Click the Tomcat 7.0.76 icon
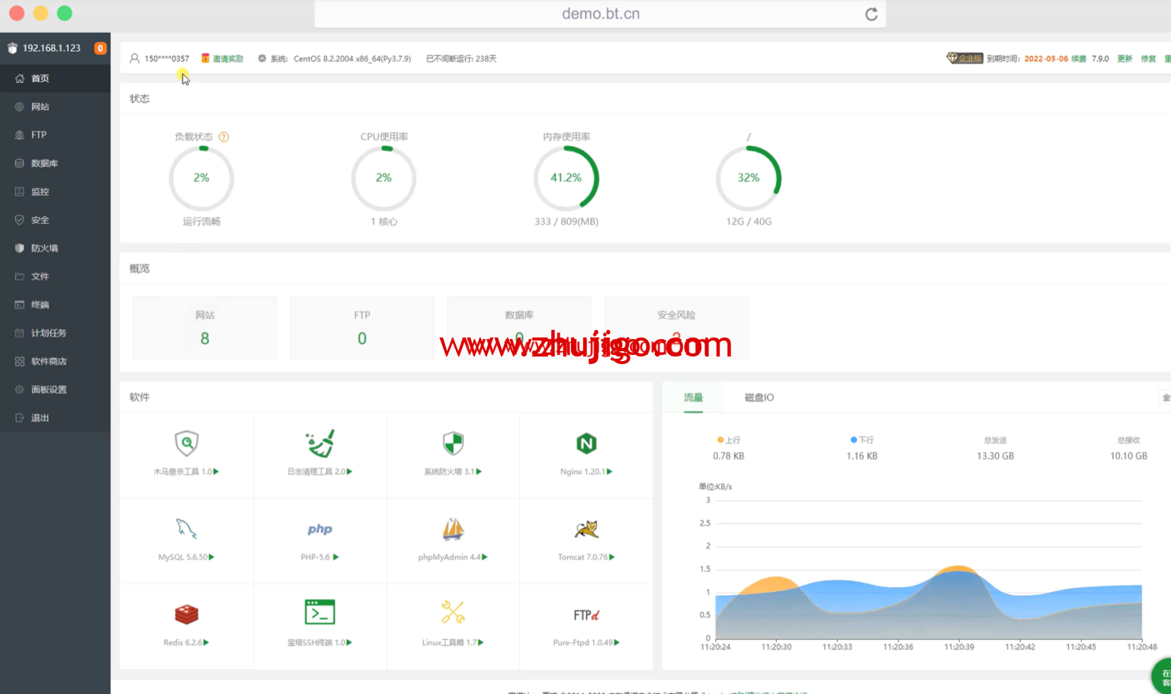 585,529
